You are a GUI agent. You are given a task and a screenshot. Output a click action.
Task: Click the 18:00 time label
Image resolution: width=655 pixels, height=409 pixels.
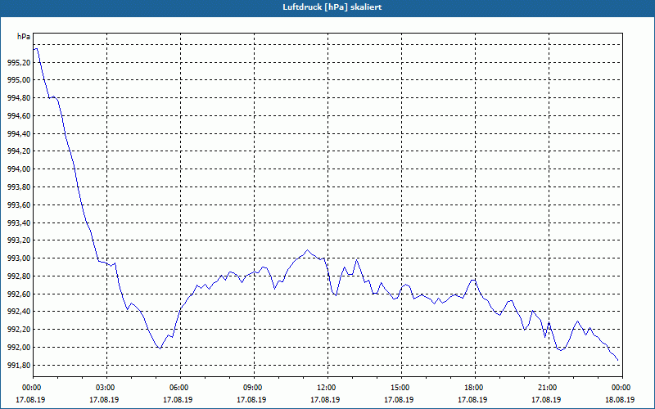pos(476,388)
